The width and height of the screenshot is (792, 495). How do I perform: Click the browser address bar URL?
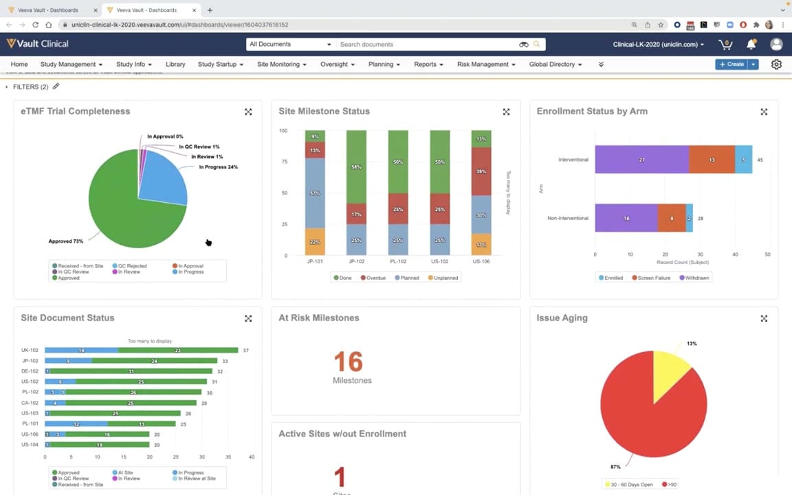coord(179,25)
